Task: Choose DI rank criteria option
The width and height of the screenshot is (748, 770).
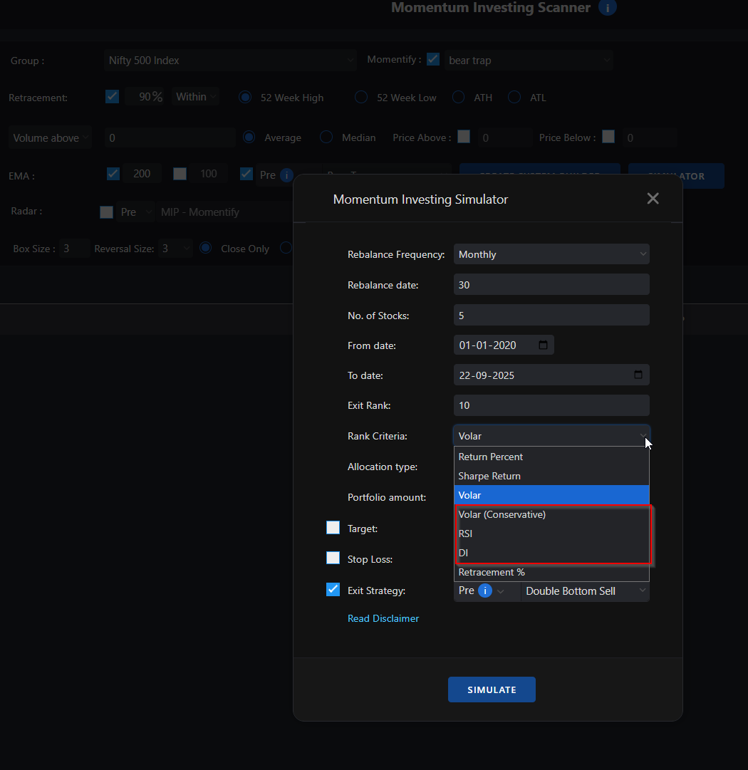Action: (x=551, y=553)
